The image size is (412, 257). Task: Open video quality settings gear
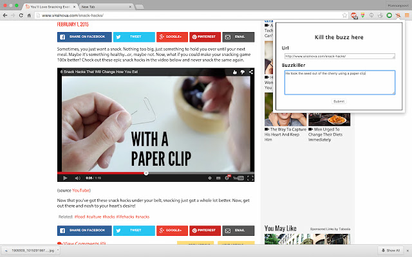tap(227, 178)
